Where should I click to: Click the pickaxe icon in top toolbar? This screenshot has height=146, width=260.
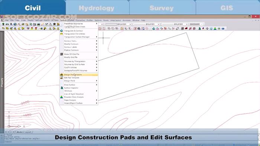point(19,24)
